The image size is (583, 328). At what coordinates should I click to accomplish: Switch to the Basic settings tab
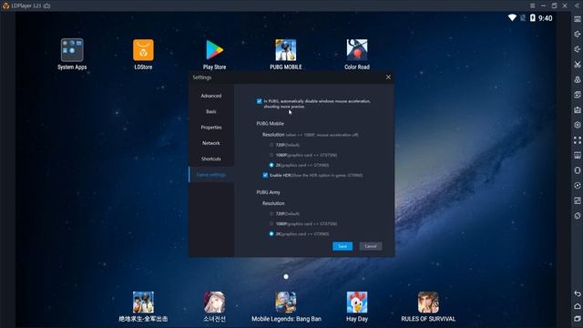coord(211,111)
